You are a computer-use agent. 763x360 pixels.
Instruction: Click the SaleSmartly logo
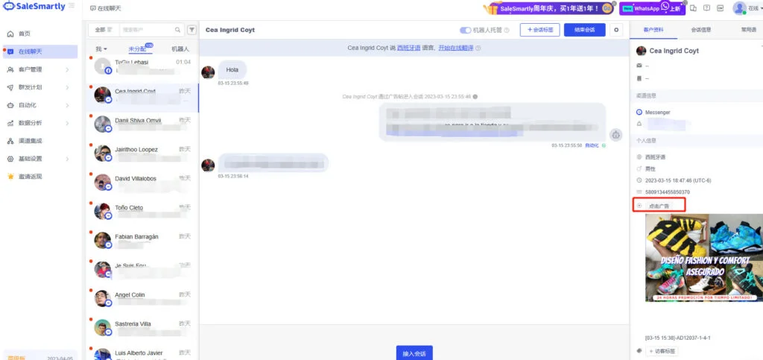[34, 6]
